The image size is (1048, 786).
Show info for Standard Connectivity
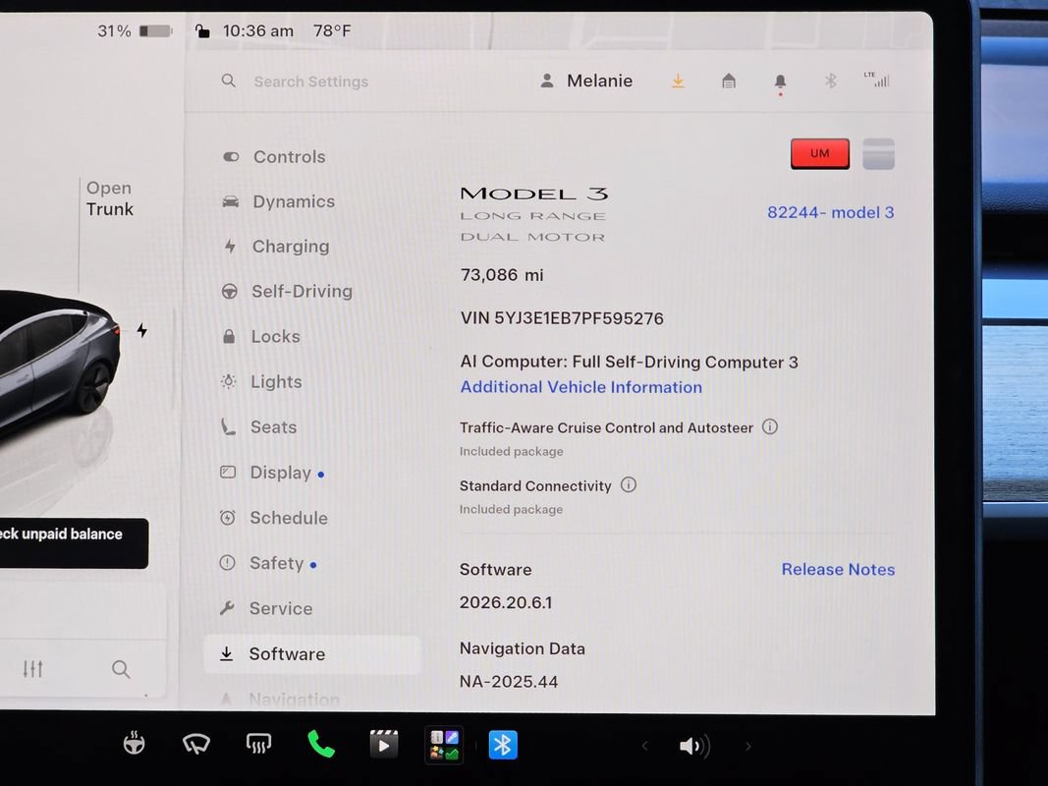tap(629, 484)
